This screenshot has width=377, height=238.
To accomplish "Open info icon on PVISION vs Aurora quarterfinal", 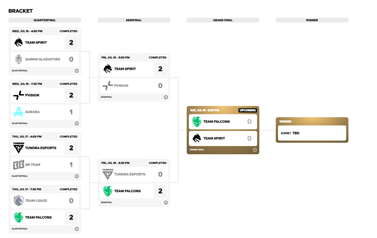I will pyautogui.click(x=77, y=124).
